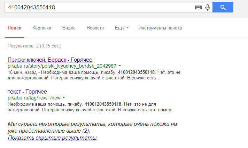Click Показать скрытые результаты link

coord(52,138)
